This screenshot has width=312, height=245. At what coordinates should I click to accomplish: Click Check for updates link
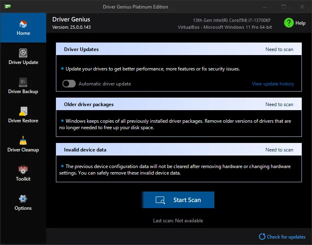coord(286,236)
